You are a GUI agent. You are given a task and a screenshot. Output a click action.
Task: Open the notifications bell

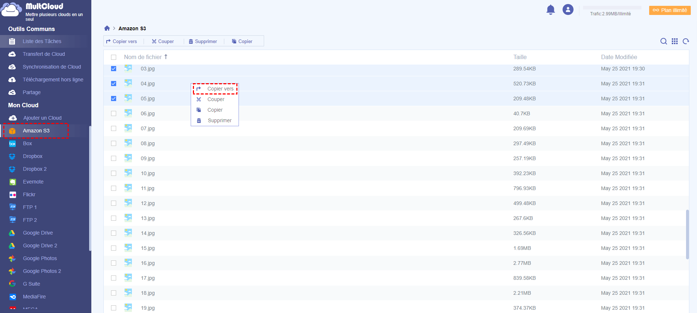point(551,10)
